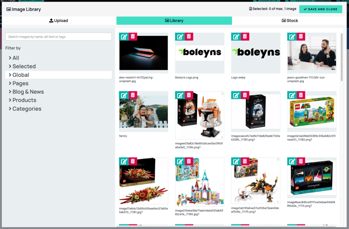
Task: Expand the Products filter chevron
Action: [10, 100]
